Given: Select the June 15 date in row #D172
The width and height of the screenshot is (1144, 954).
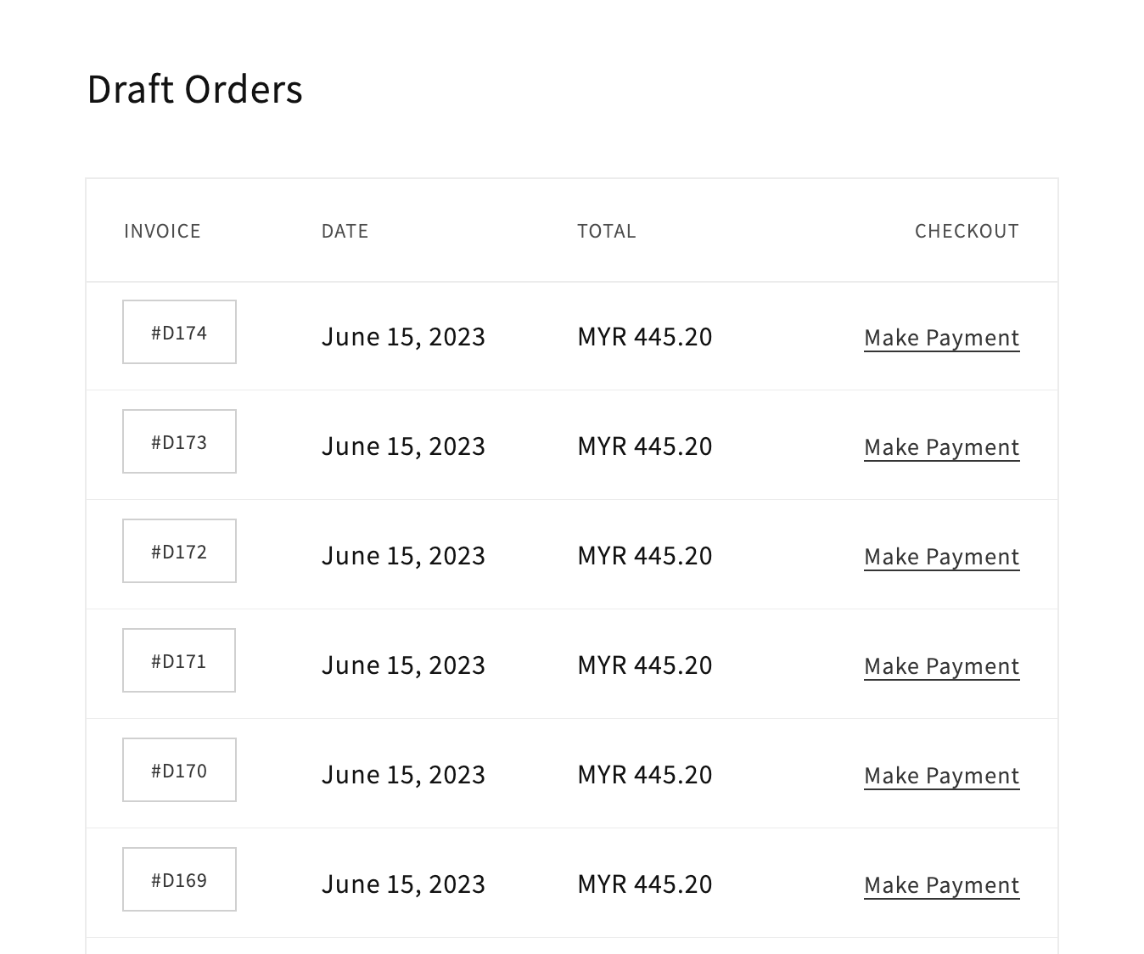Looking at the screenshot, I should tap(403, 555).
